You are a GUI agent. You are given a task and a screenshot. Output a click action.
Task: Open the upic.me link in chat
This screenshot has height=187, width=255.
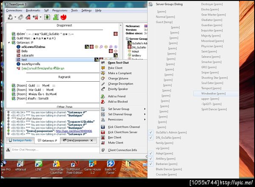74,131
